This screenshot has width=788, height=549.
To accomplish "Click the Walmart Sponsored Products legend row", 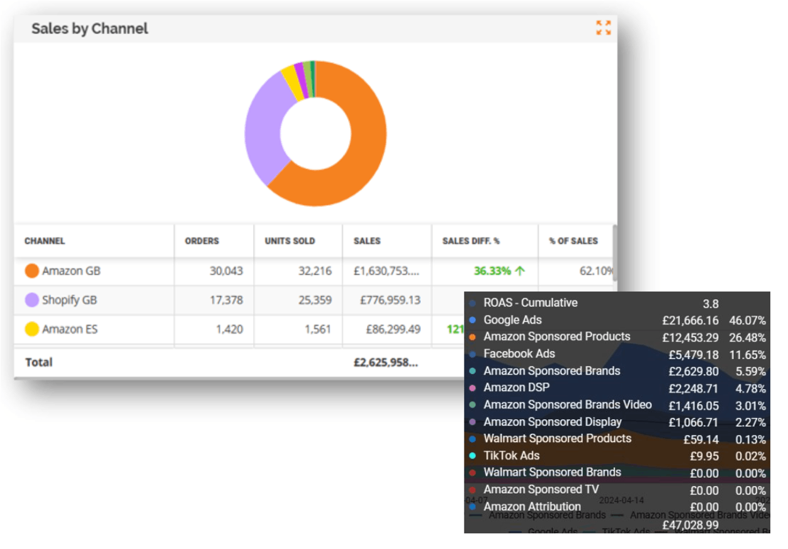I will point(617,439).
